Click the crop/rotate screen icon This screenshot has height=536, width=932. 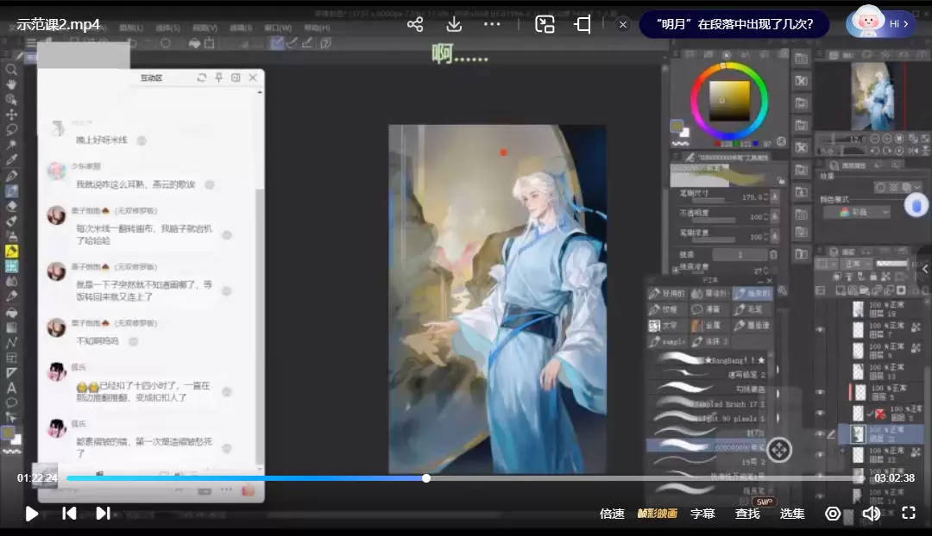[x=582, y=24]
